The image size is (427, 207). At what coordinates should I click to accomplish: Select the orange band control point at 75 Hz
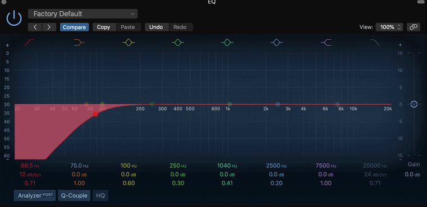(86, 104)
